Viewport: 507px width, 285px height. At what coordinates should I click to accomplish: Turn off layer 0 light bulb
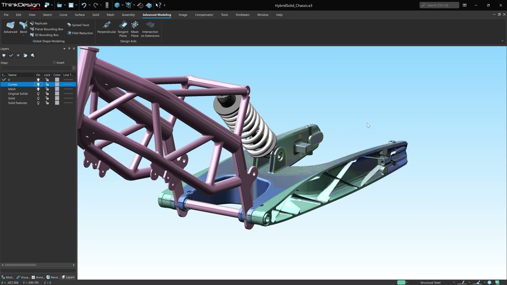click(x=38, y=80)
